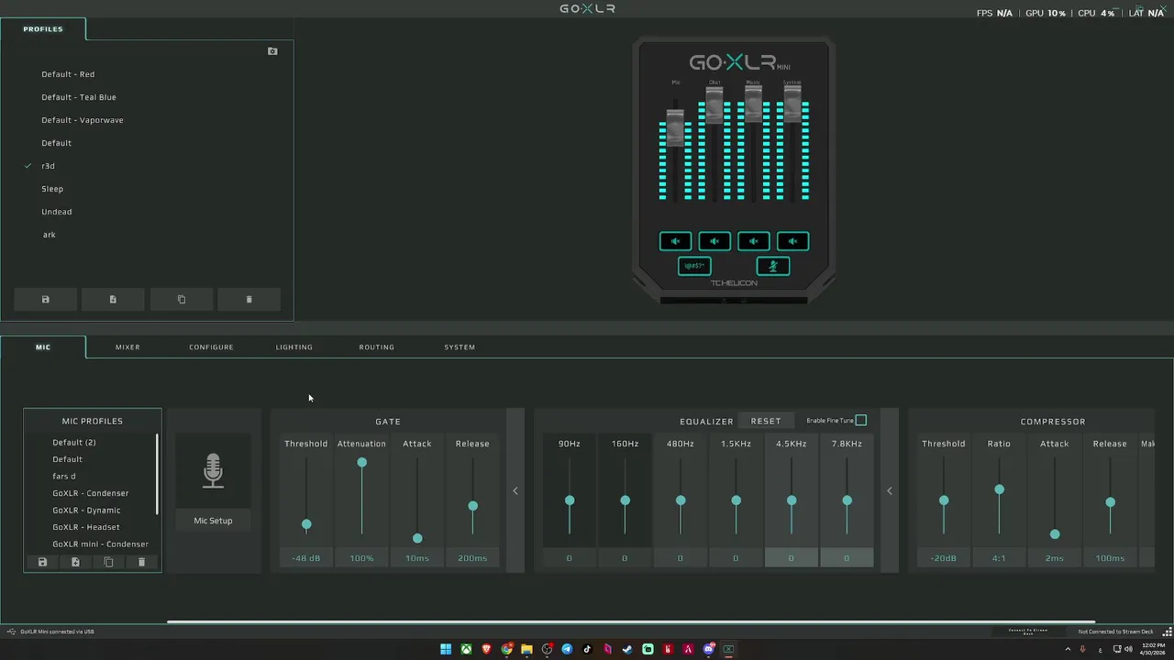
Task: Collapse the Gate section arrow
Action: [515, 490]
